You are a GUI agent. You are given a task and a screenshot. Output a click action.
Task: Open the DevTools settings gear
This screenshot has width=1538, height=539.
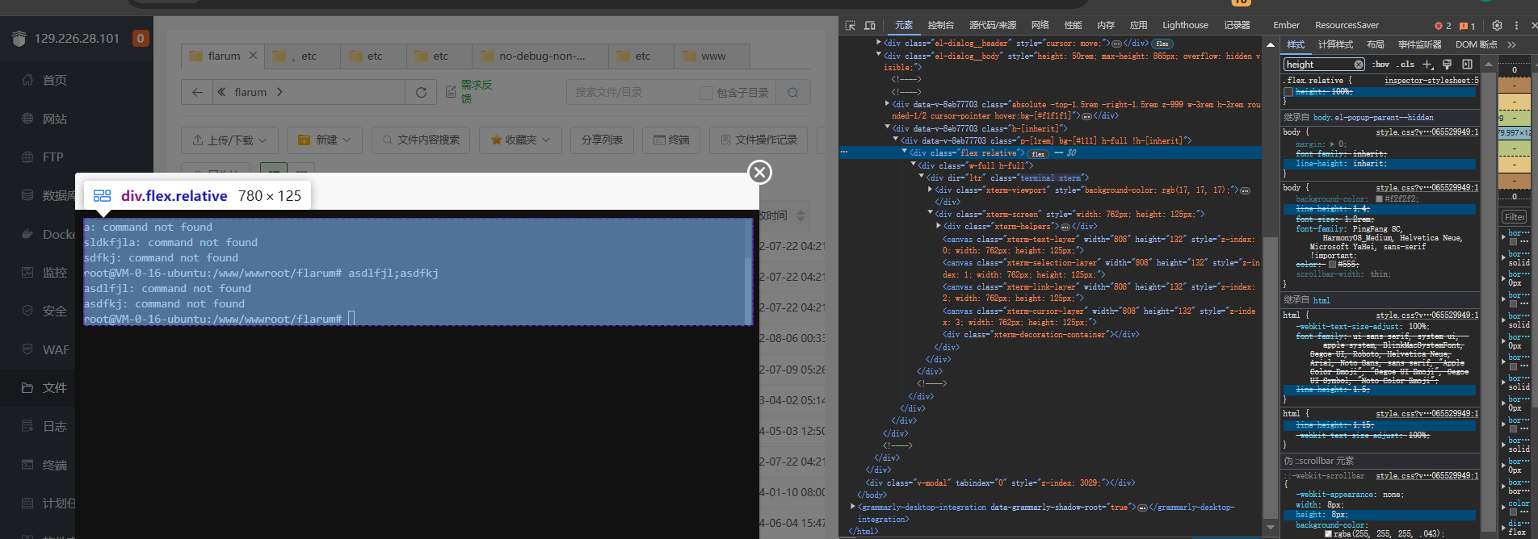click(x=1497, y=25)
